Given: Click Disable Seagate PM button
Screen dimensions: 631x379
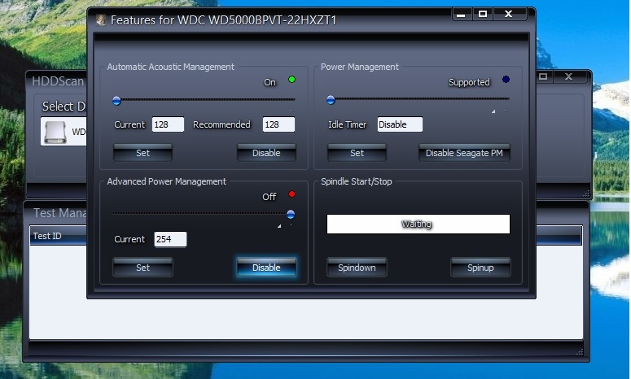Looking at the screenshot, I should click(x=464, y=153).
